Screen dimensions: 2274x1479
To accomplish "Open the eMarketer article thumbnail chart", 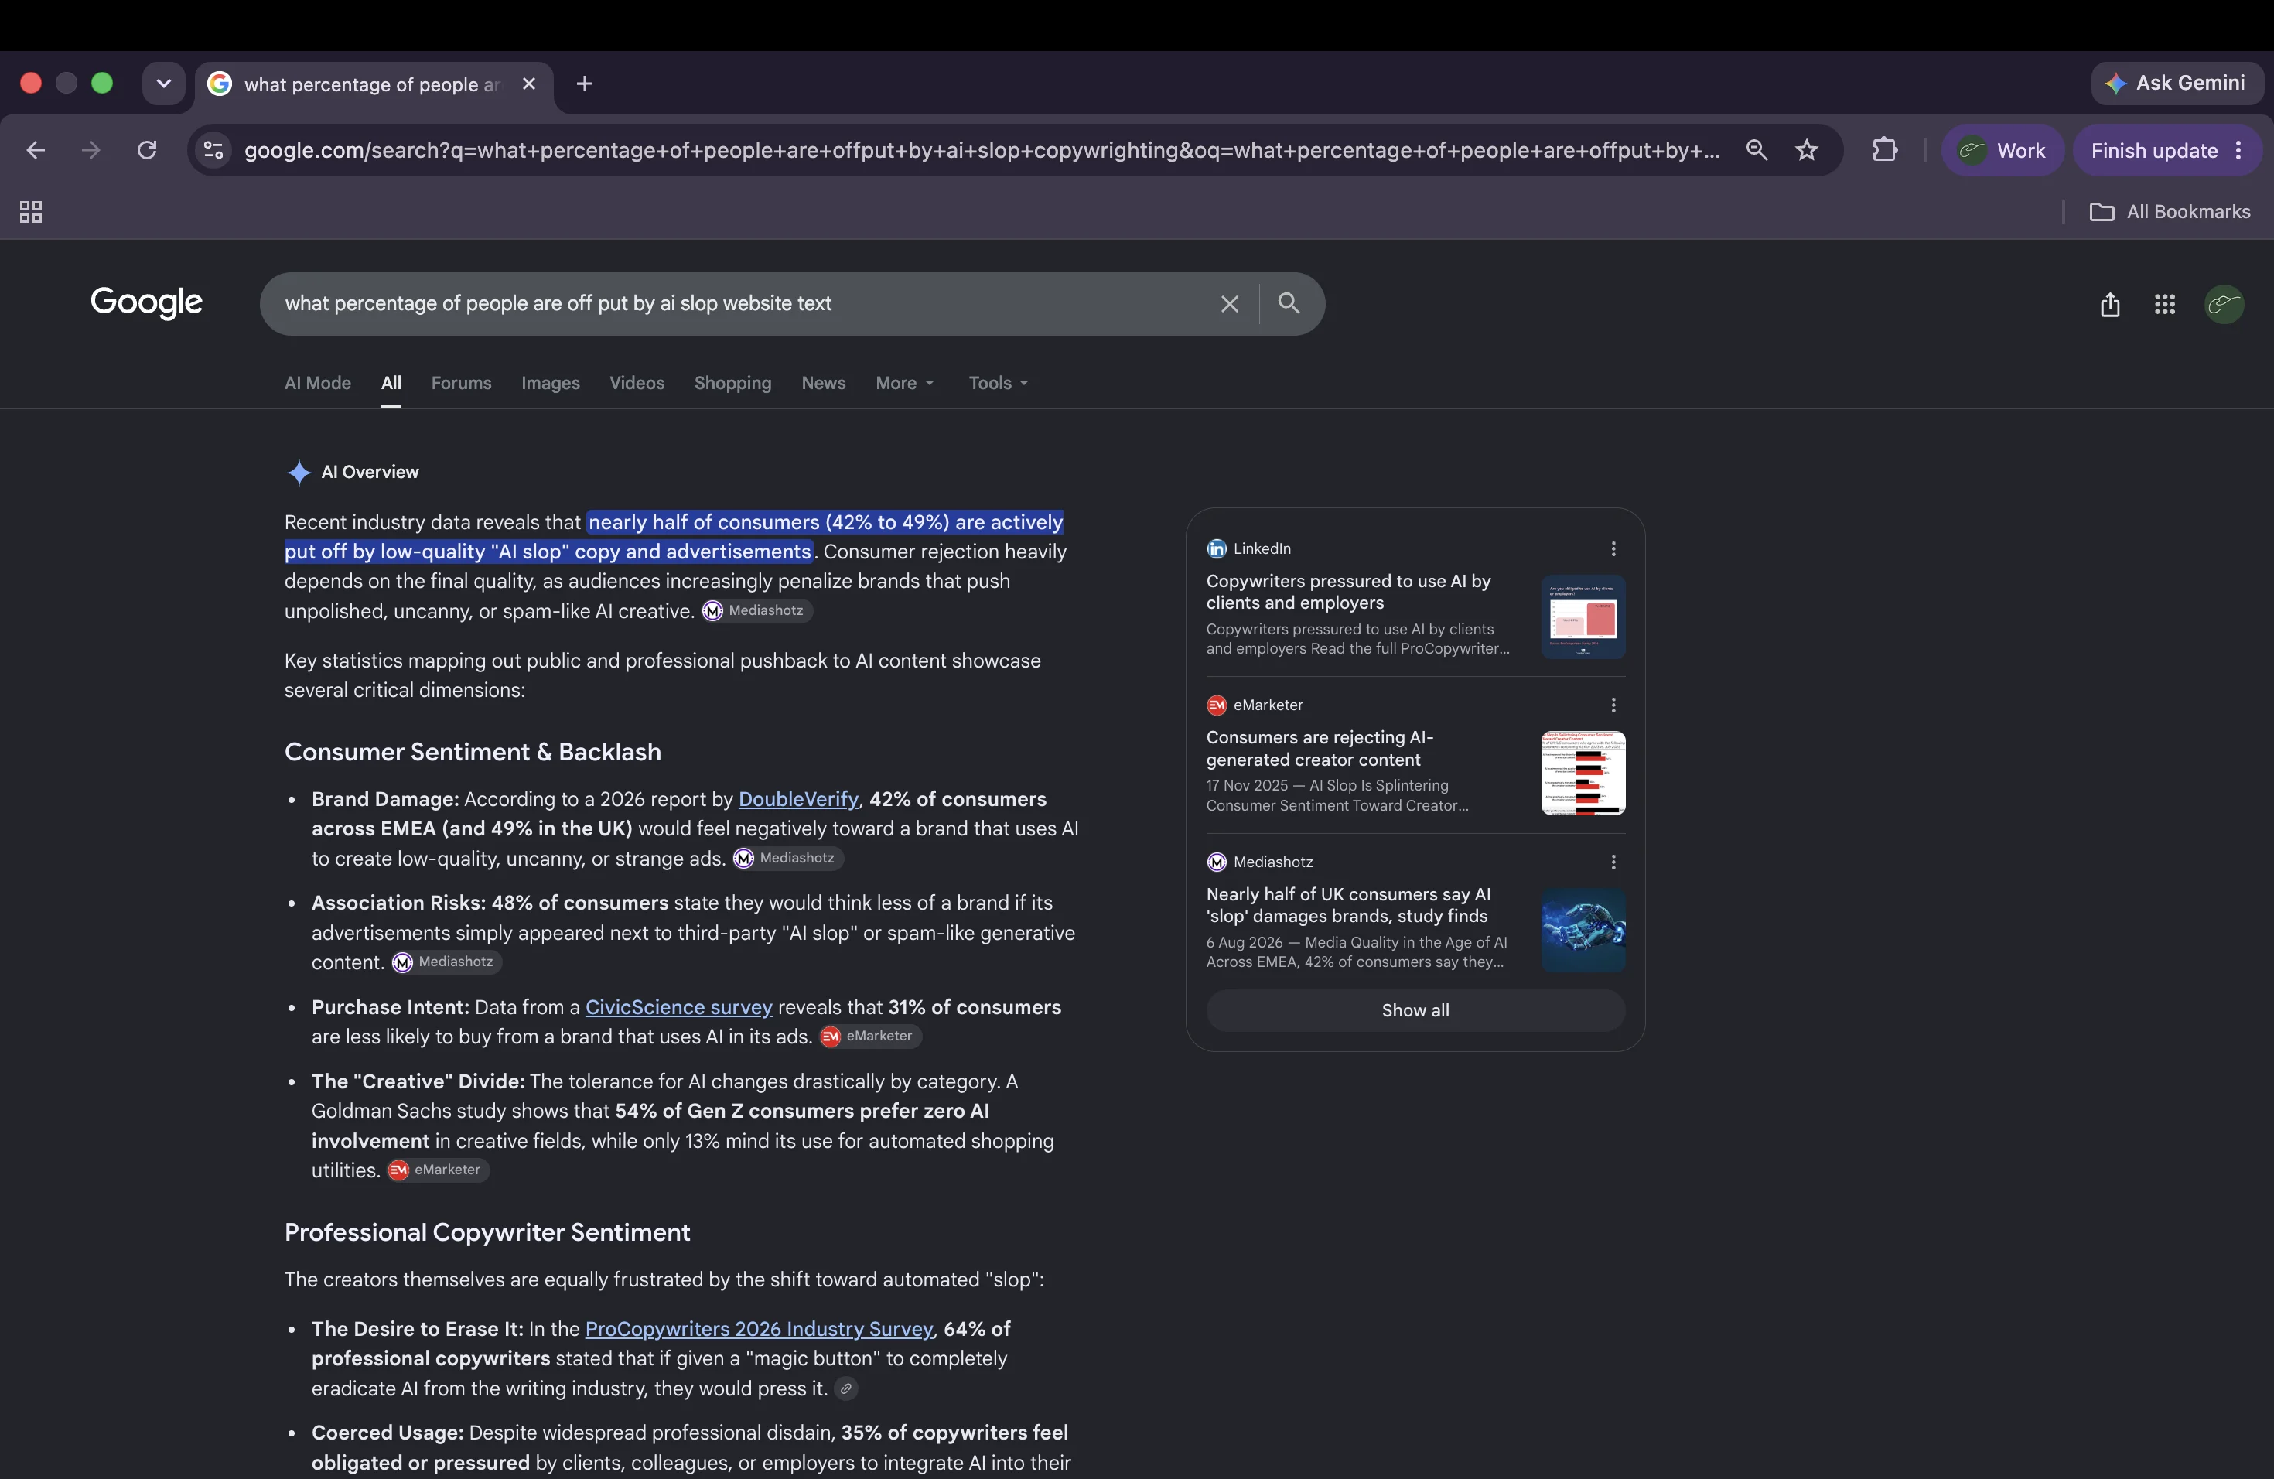I will [1583, 774].
